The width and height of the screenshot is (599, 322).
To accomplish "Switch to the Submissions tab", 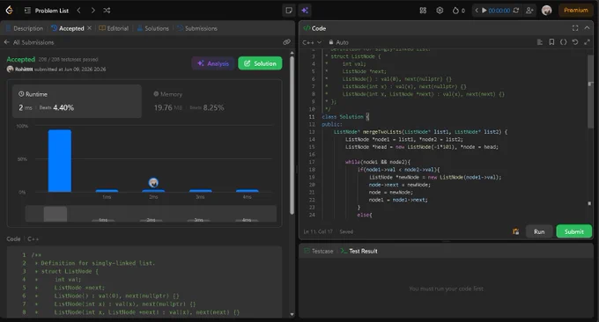I will point(197,28).
